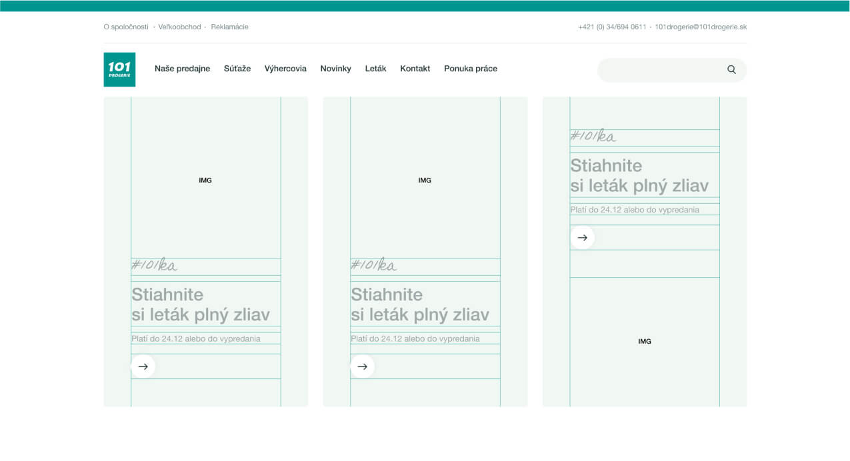Go to Výhercovia in the navigation
Viewport: 850px width, 461px height.
[285, 69]
